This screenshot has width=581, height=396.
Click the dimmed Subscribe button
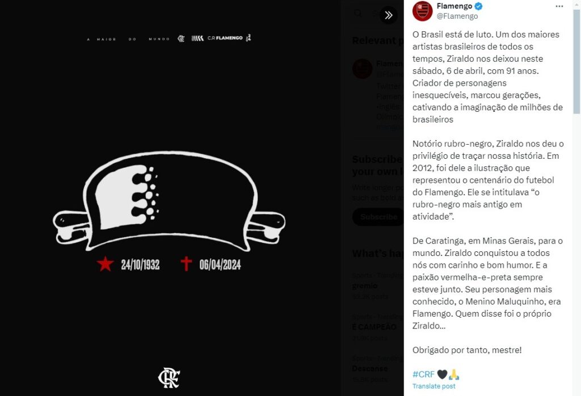click(x=378, y=217)
